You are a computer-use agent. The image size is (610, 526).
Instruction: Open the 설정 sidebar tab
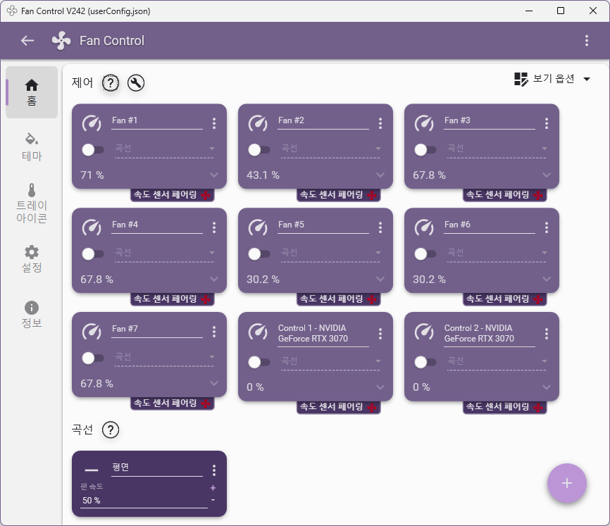tap(32, 258)
